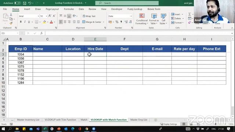The image size is (235, 132).
Task: Click the Fill down icon in Editing
Action: pos(189,18)
